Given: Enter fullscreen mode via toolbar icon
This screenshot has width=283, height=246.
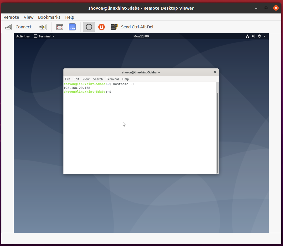Looking at the screenshot, I should 60,27.
